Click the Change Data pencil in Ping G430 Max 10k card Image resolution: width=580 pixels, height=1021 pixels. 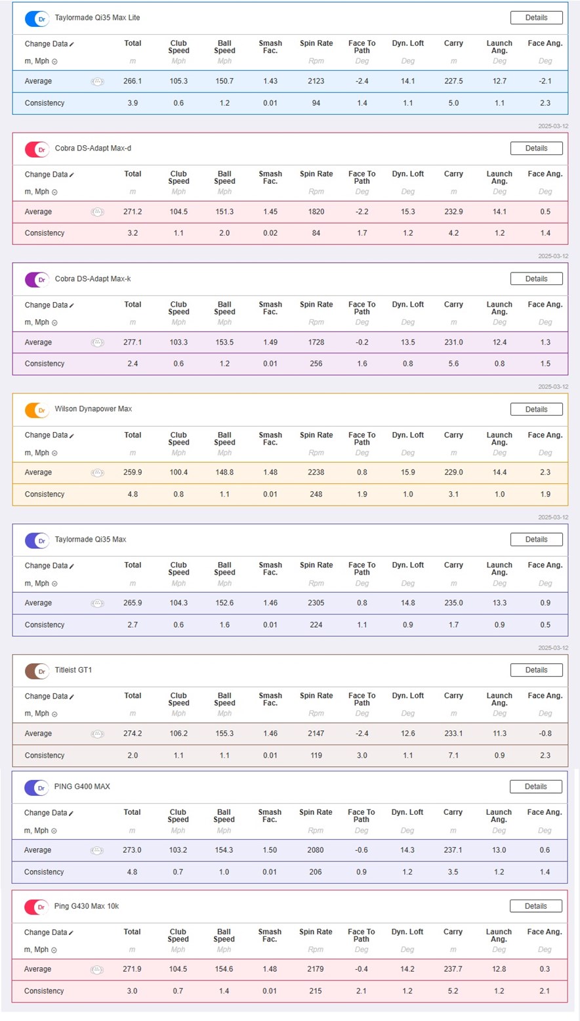tap(71, 933)
